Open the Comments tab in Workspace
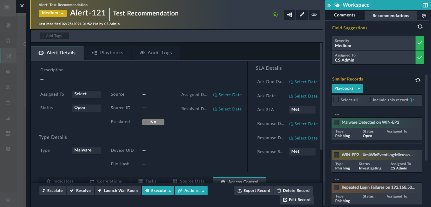Image resolution: width=431 pixels, height=207 pixels. (x=345, y=15)
